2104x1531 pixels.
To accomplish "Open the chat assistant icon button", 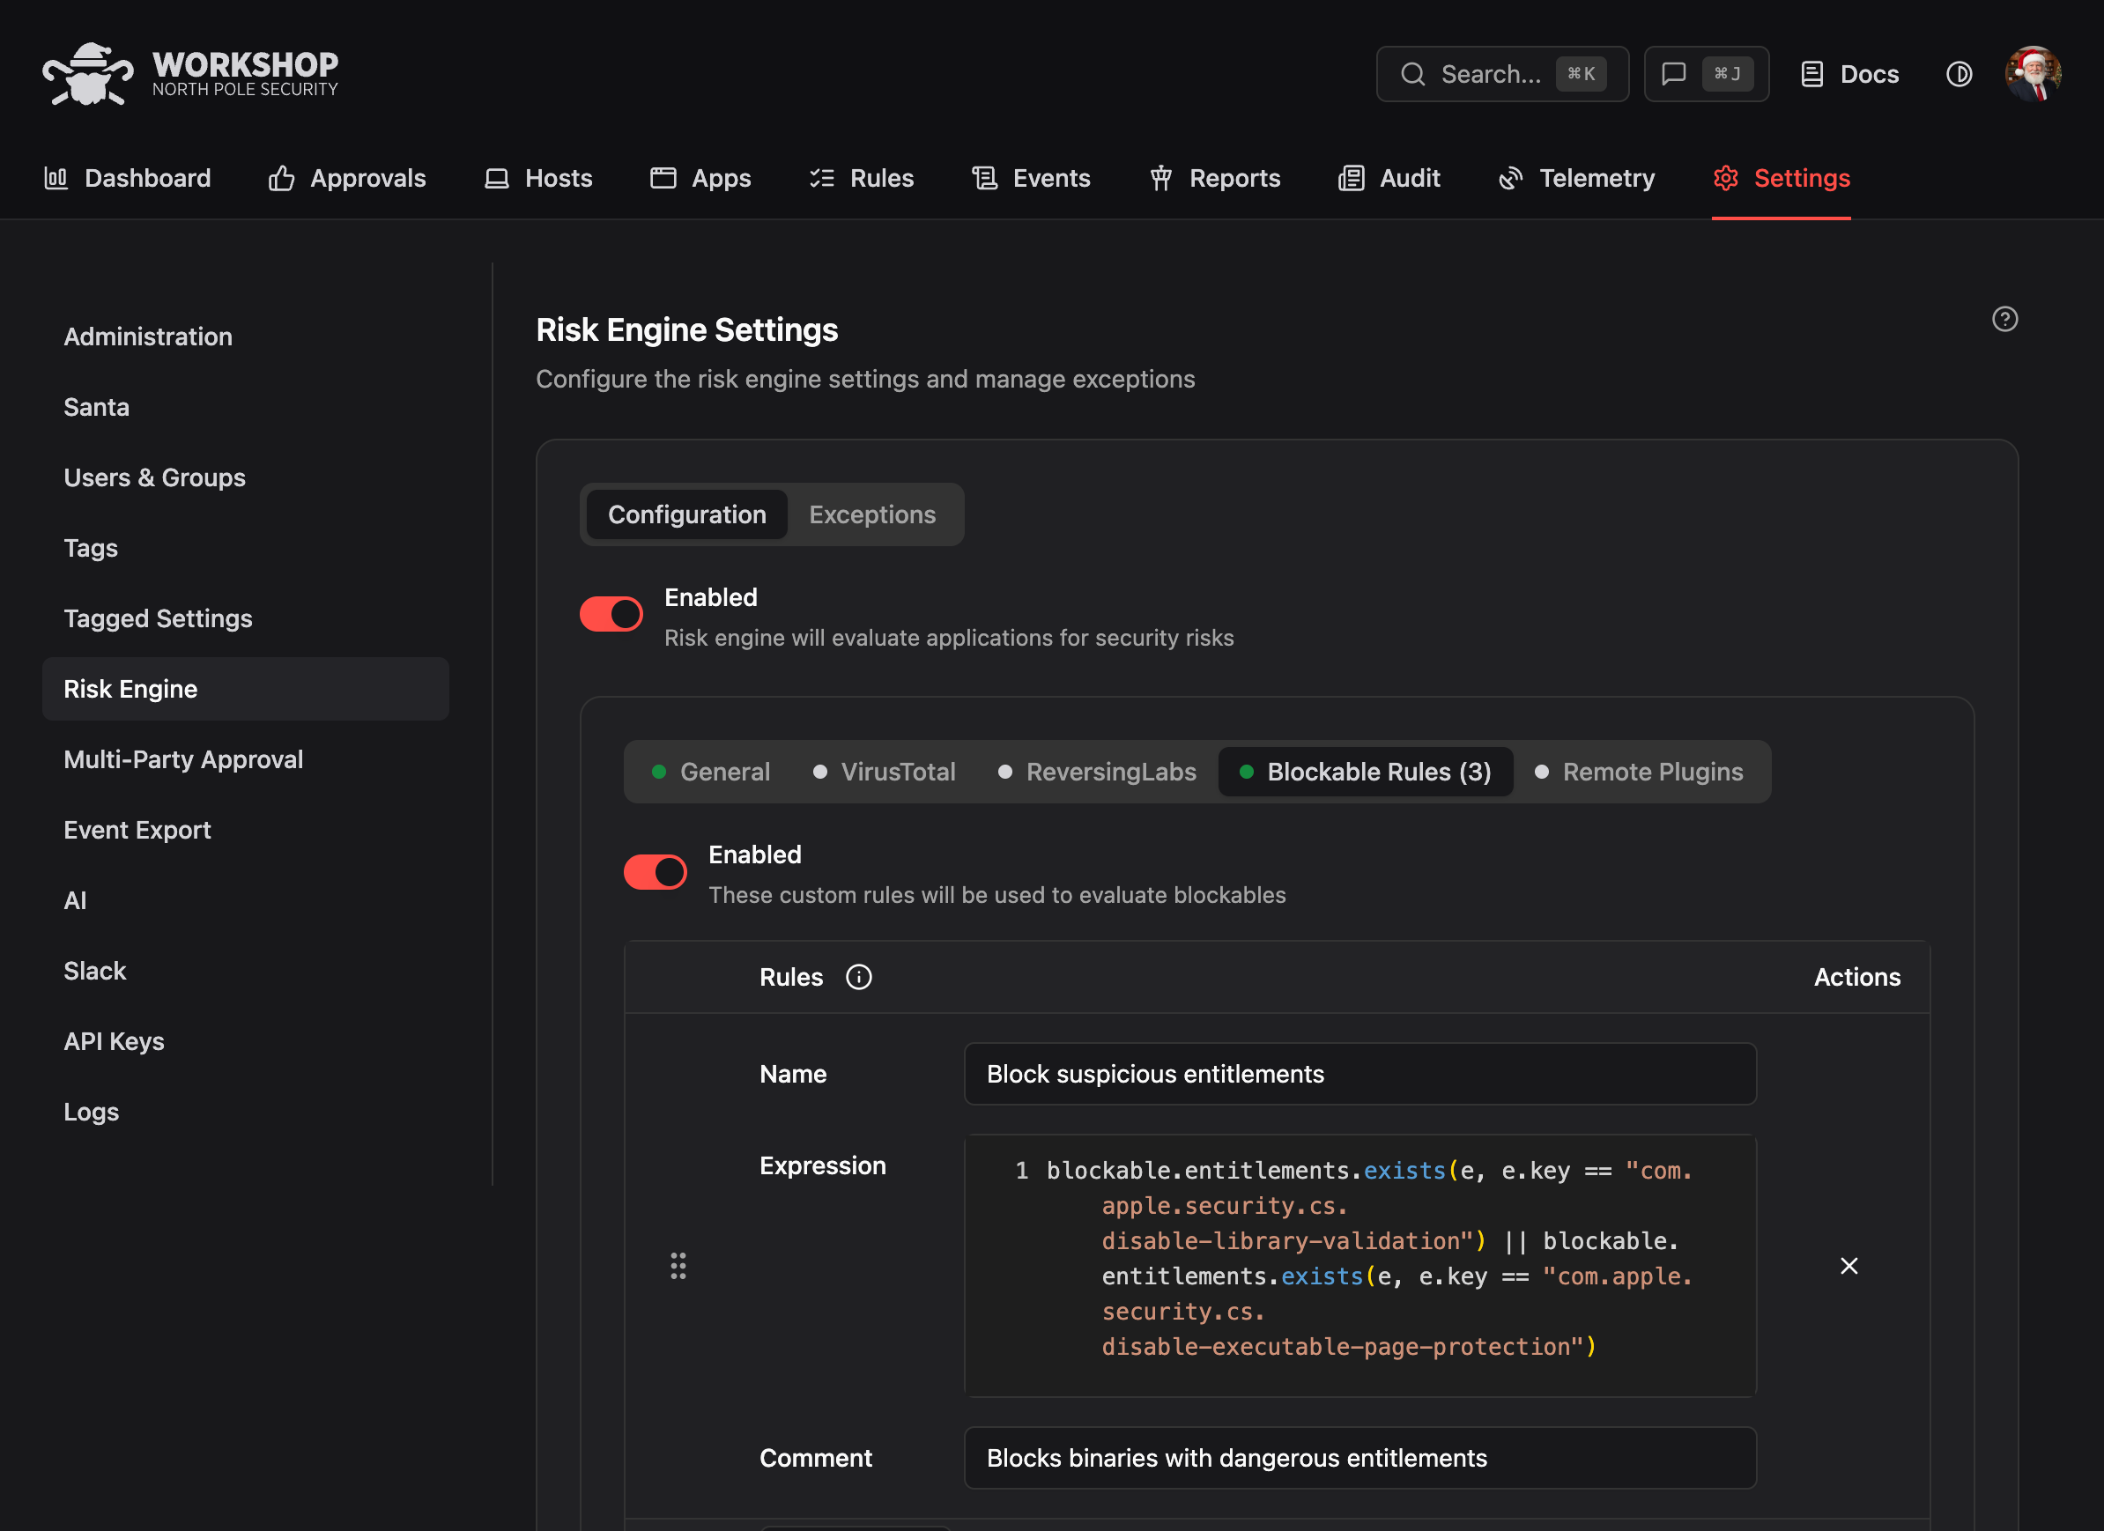I will click(1706, 74).
